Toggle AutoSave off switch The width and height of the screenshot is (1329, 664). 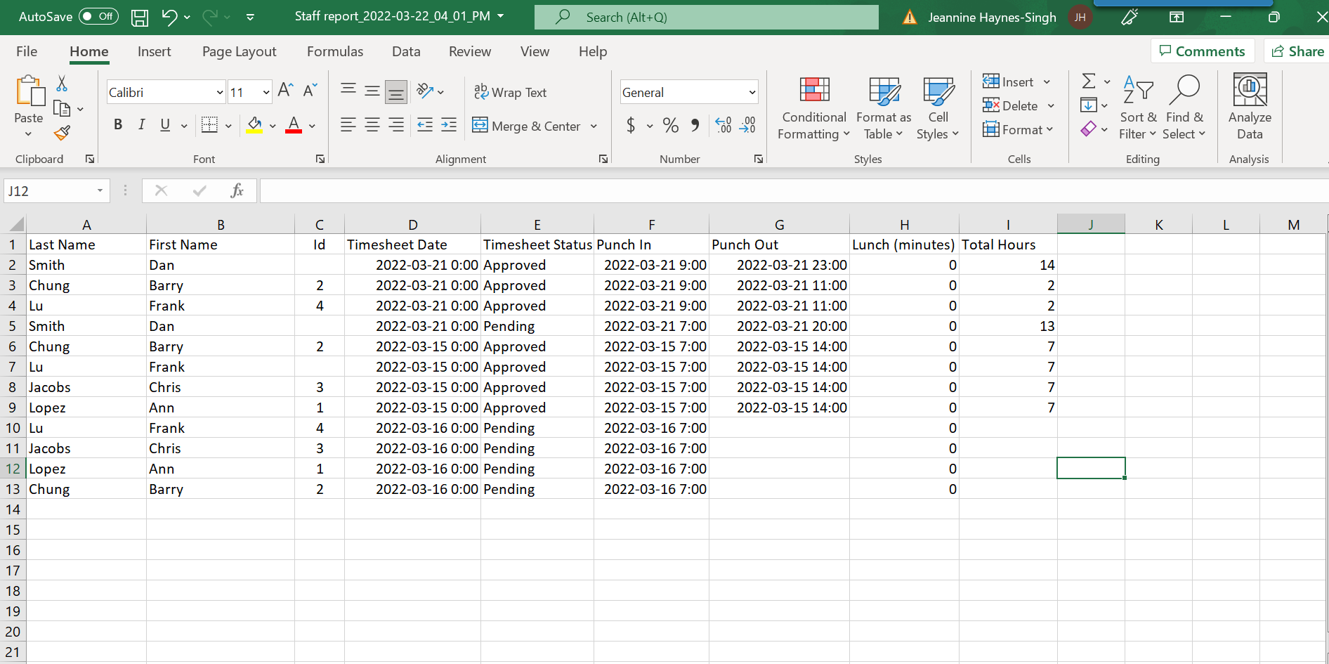coord(98,17)
